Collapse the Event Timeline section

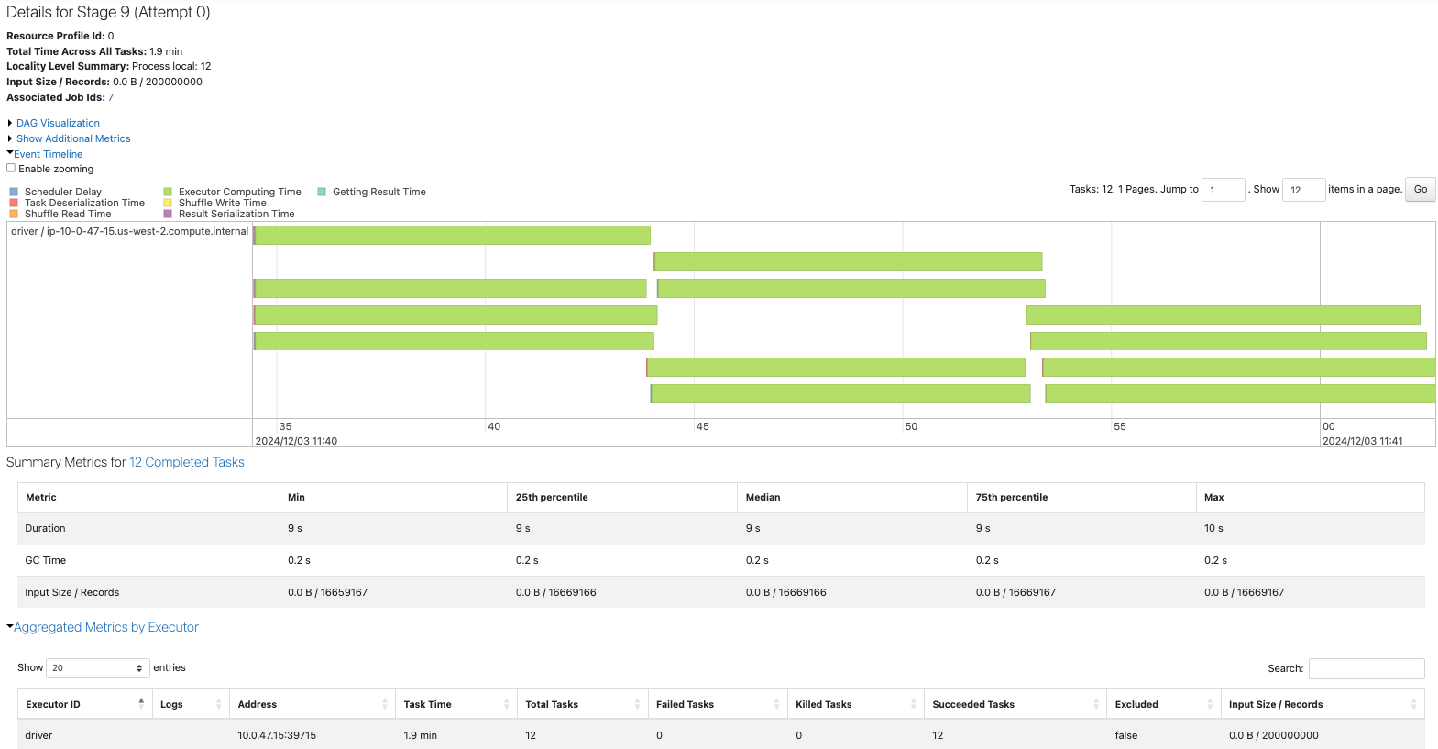[x=48, y=154]
